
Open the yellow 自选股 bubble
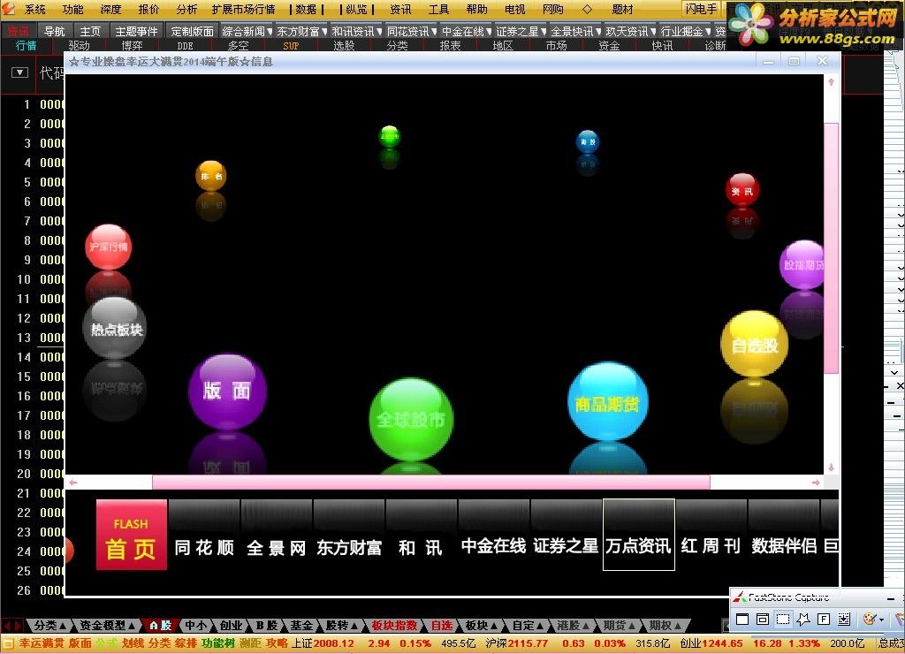pos(755,345)
